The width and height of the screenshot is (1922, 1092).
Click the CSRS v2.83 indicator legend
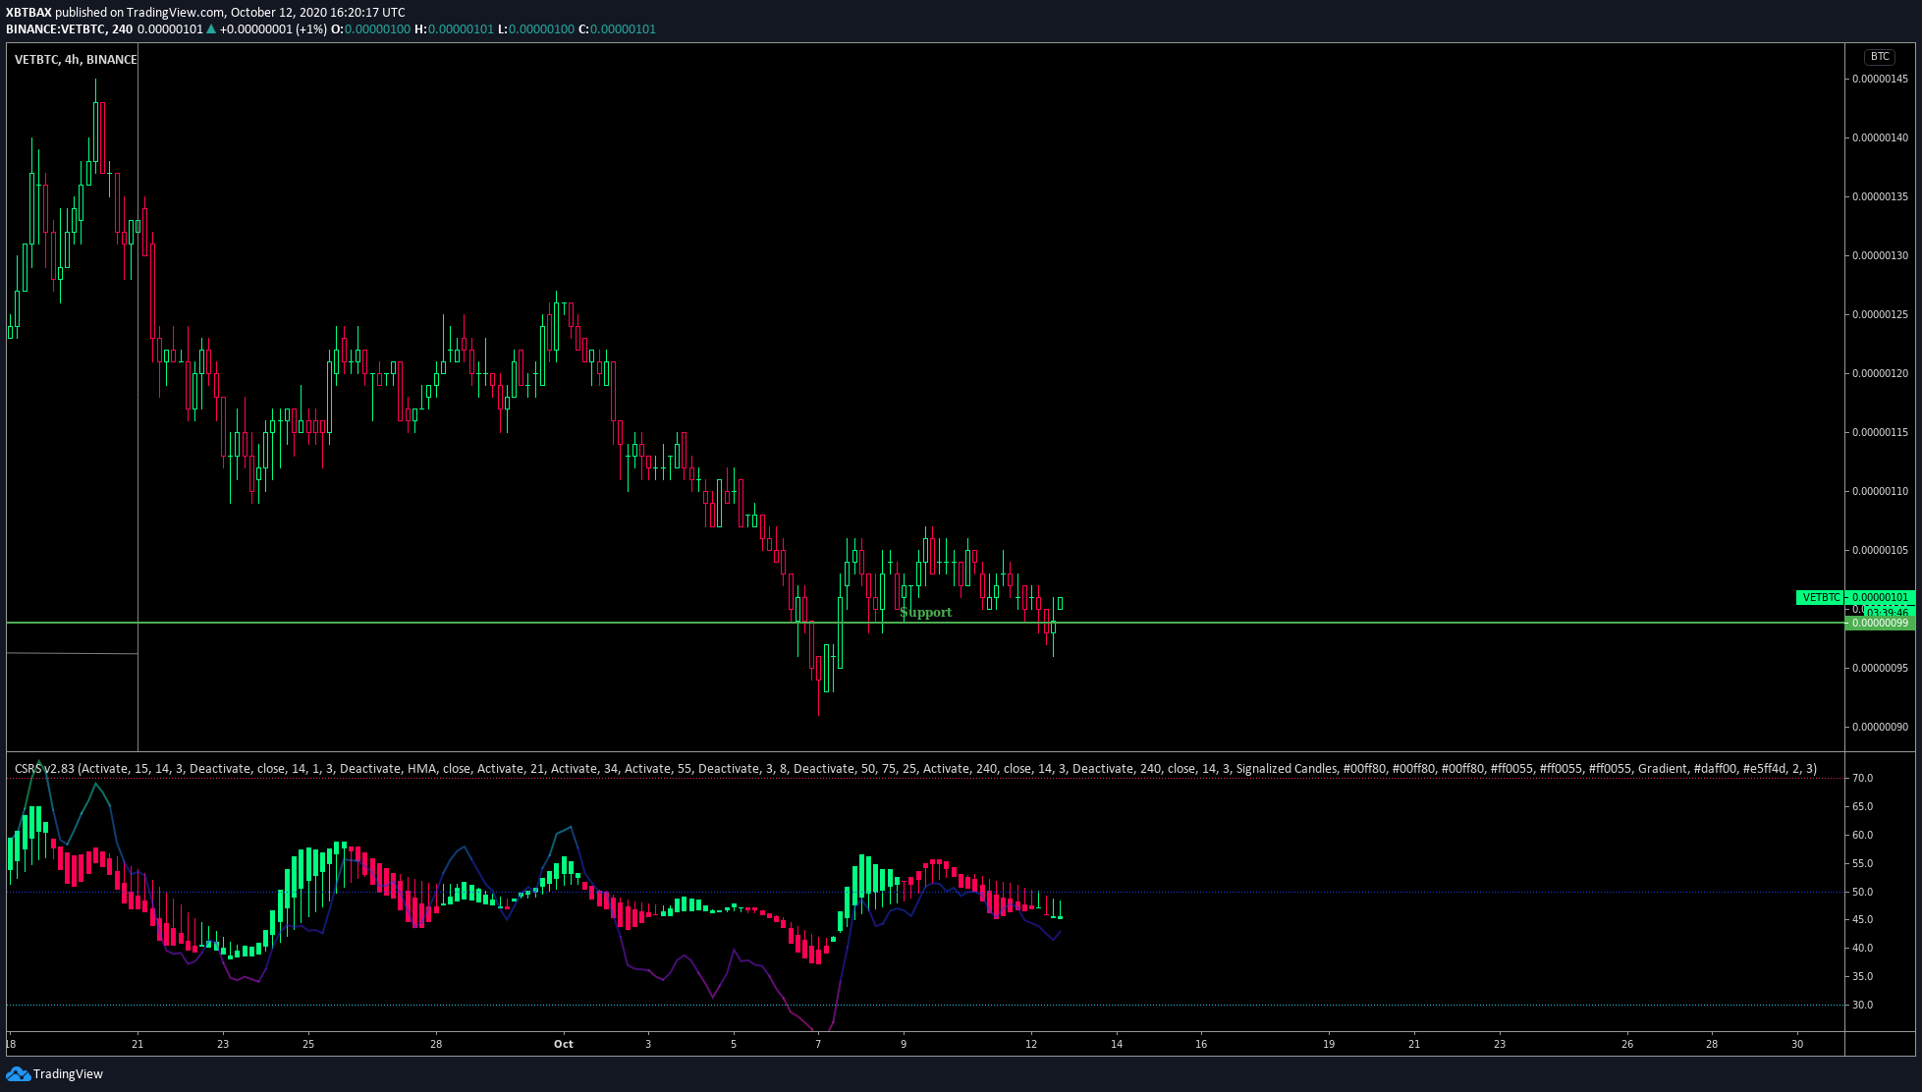click(915, 768)
